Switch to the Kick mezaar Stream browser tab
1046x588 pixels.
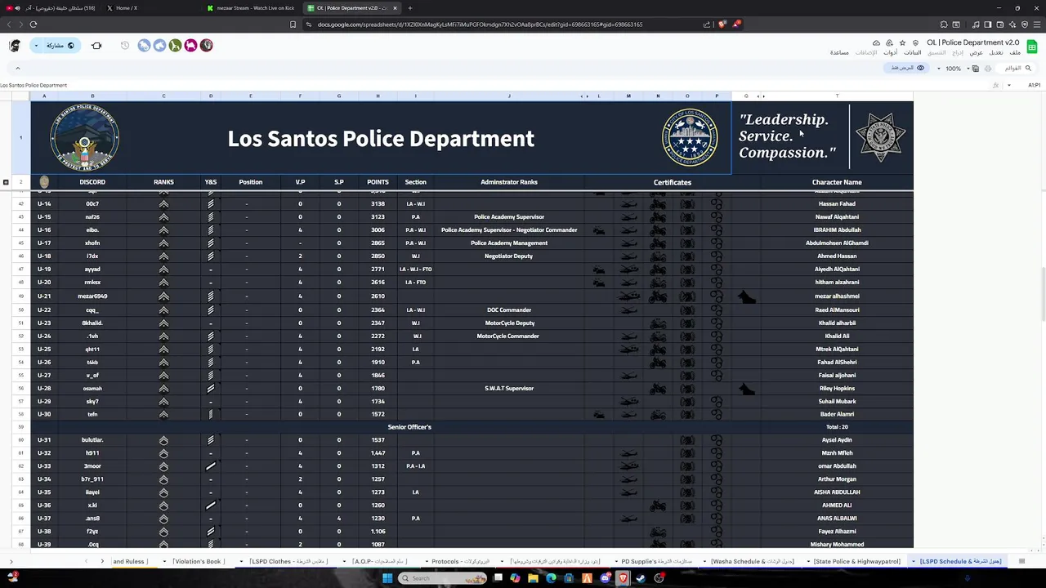[x=251, y=8]
